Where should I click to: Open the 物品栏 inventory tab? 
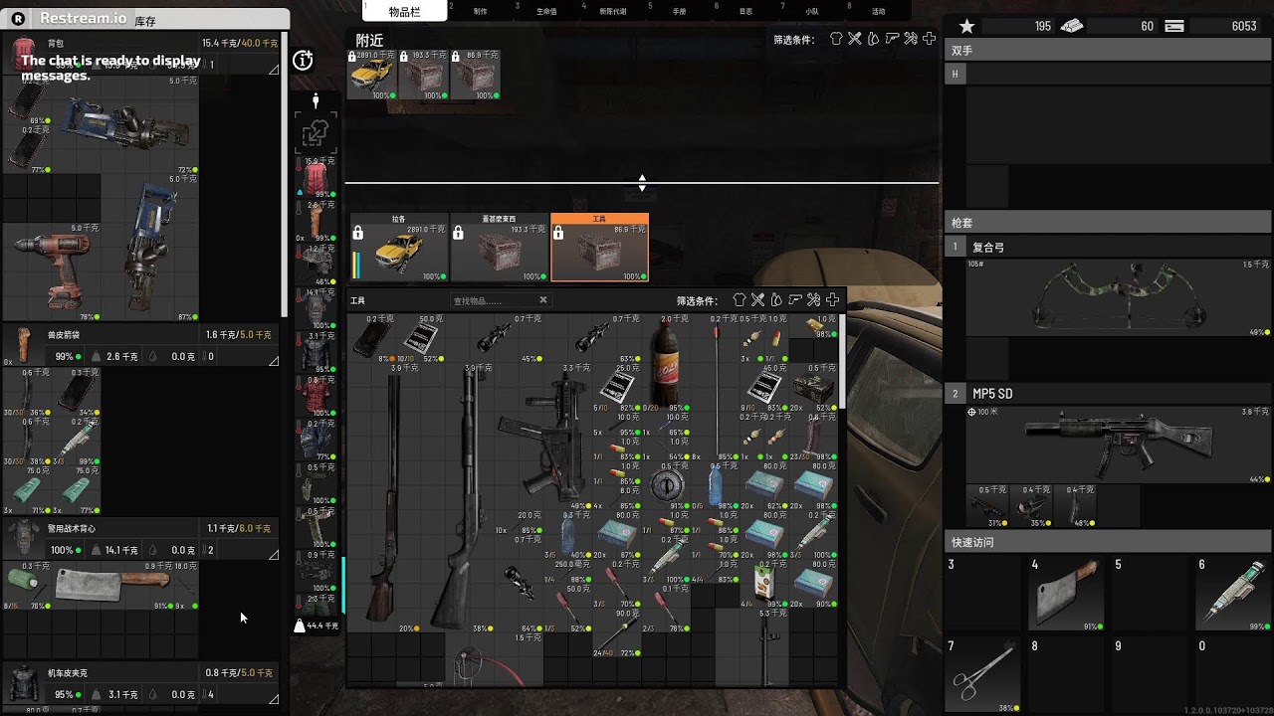tap(405, 11)
